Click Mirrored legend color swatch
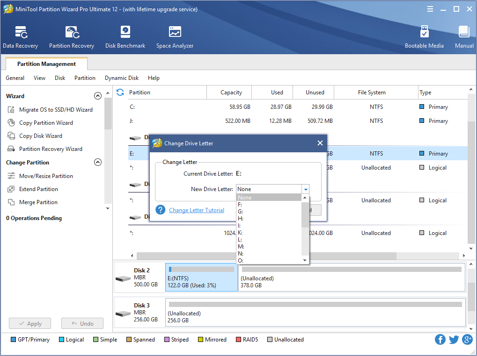 [x=200, y=339]
